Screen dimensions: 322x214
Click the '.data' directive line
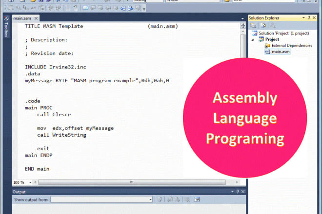pyautogui.click(x=33, y=74)
